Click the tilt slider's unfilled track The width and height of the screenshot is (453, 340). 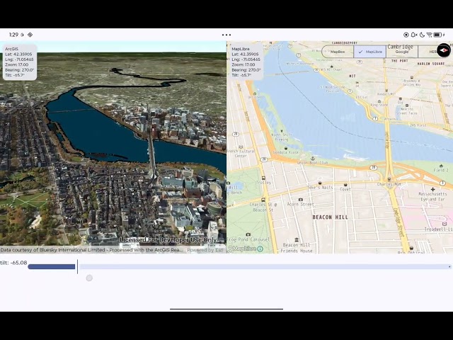click(x=265, y=266)
